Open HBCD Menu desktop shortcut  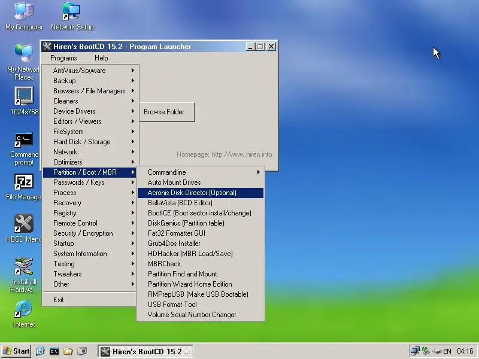(x=24, y=229)
